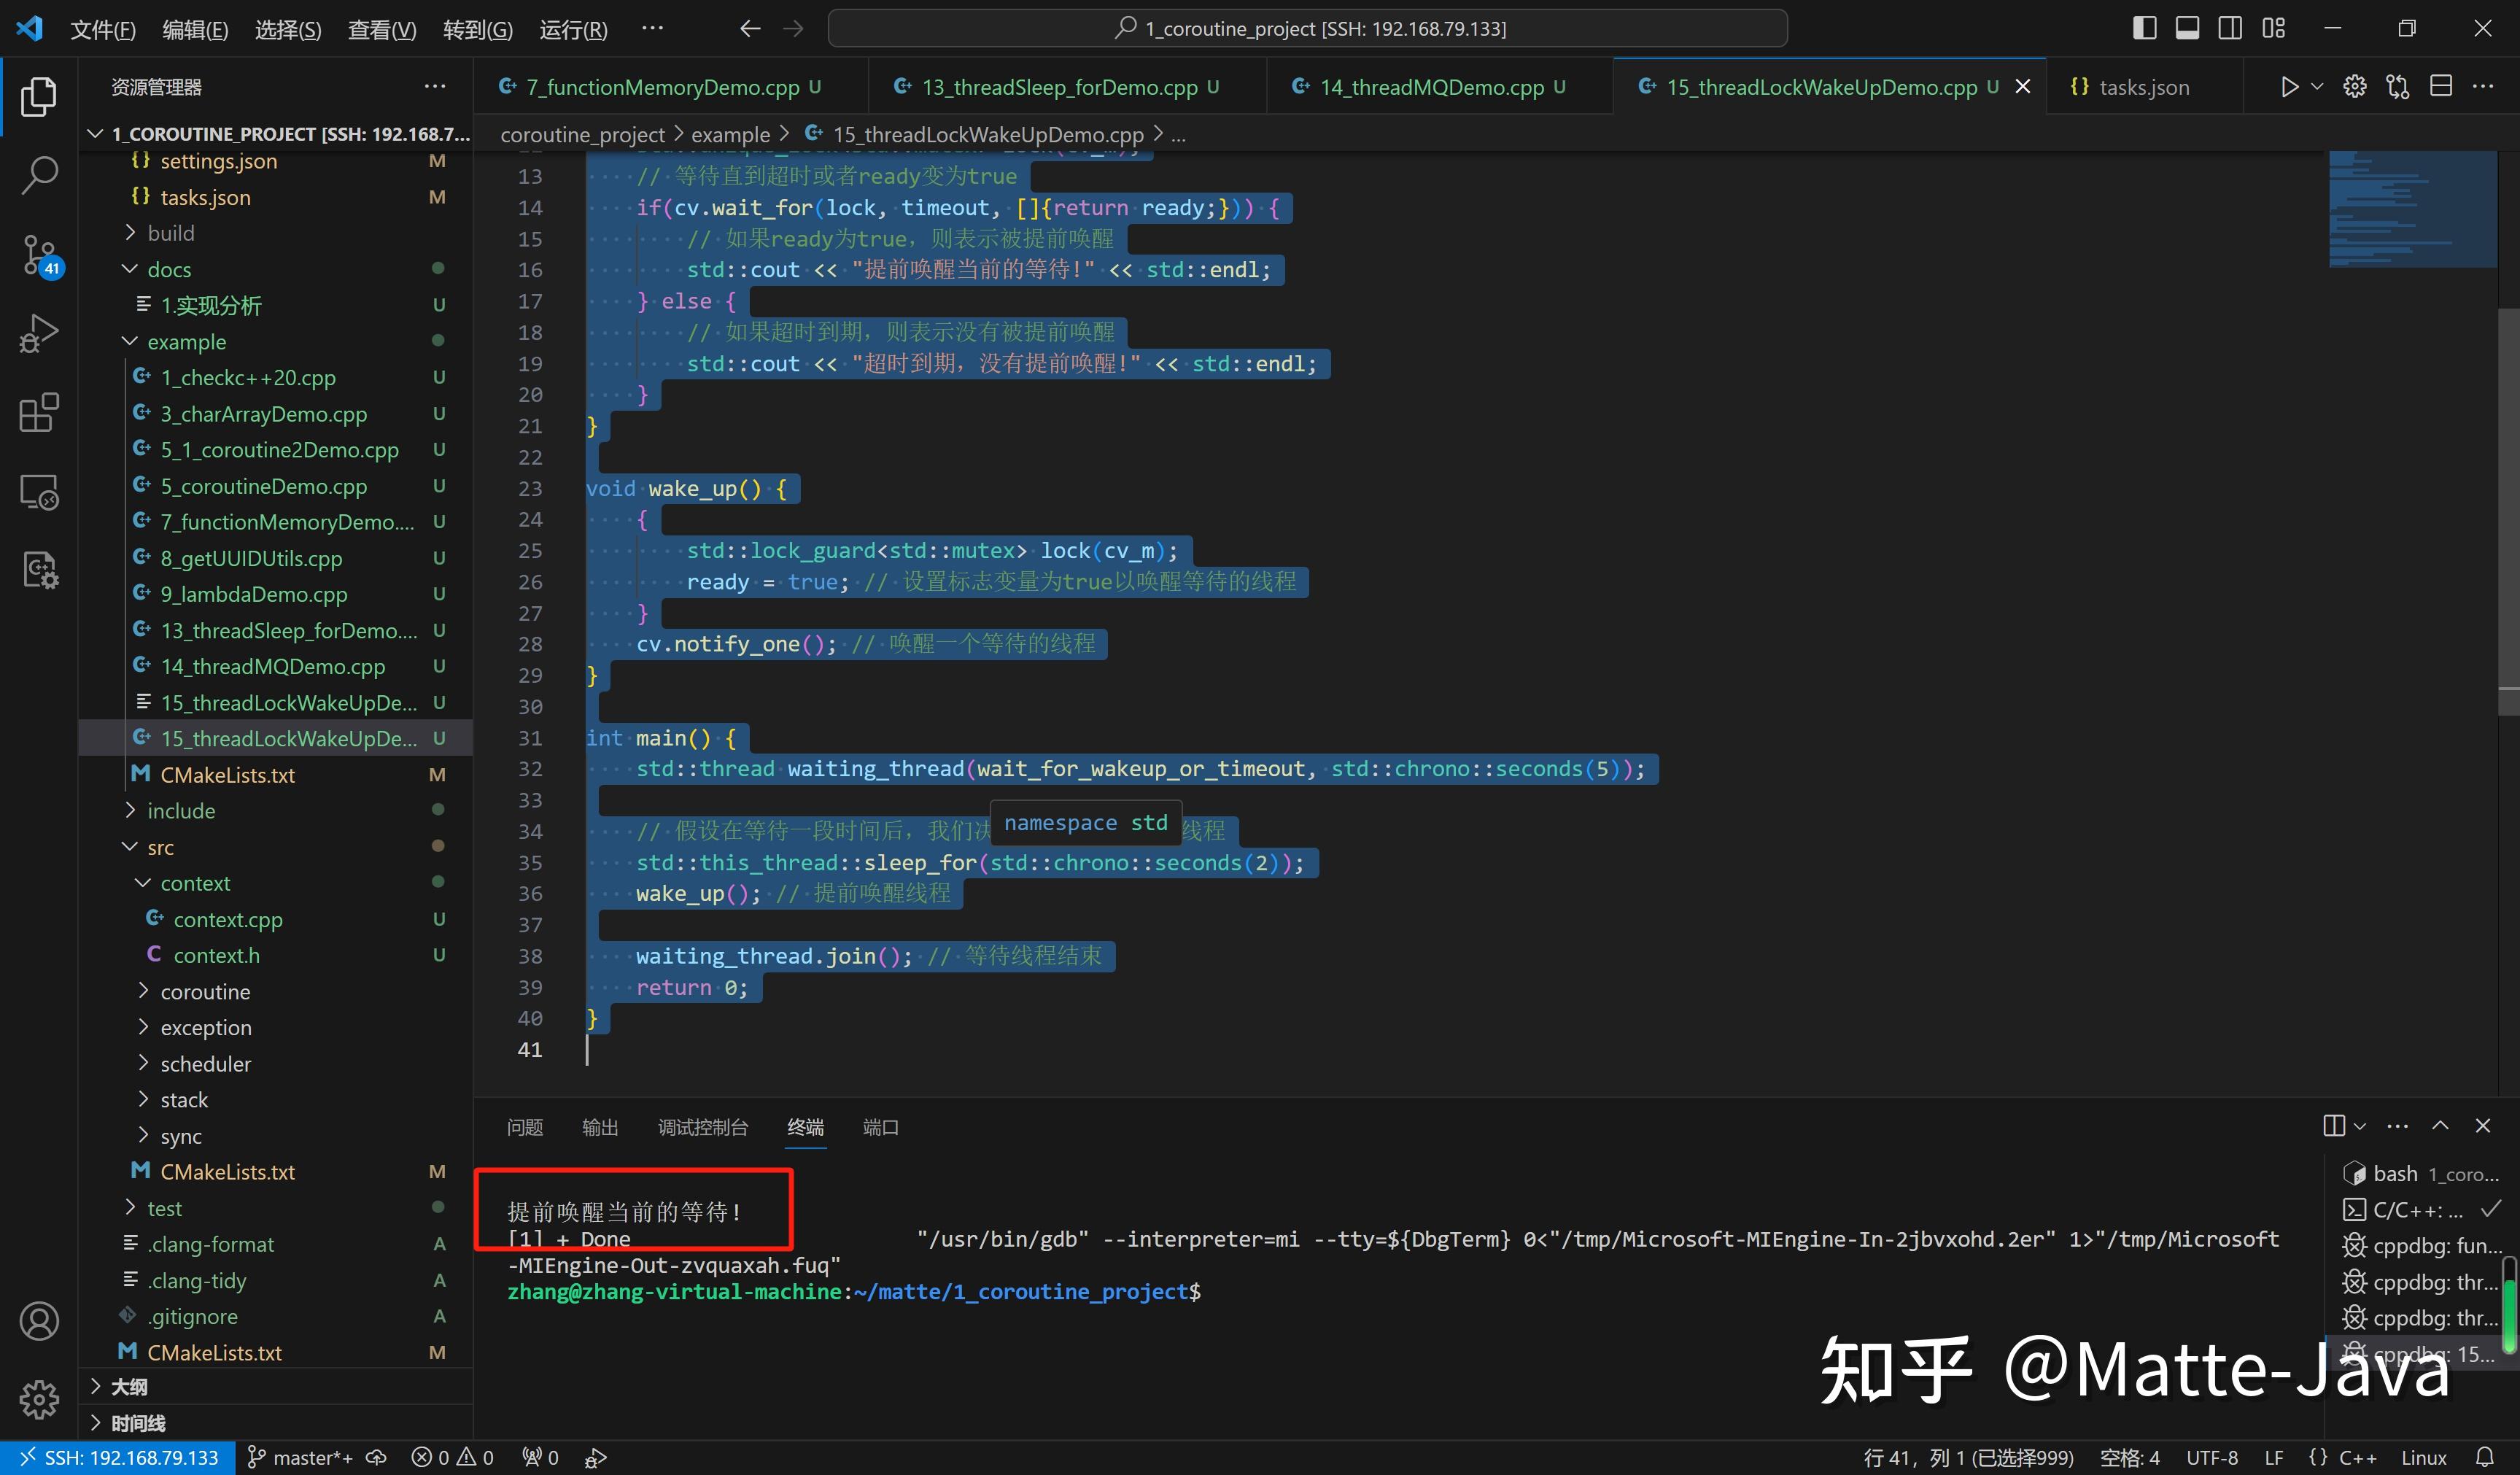Expand the coroutine folder
The width and height of the screenshot is (2520, 1475).
pyautogui.click(x=207, y=991)
